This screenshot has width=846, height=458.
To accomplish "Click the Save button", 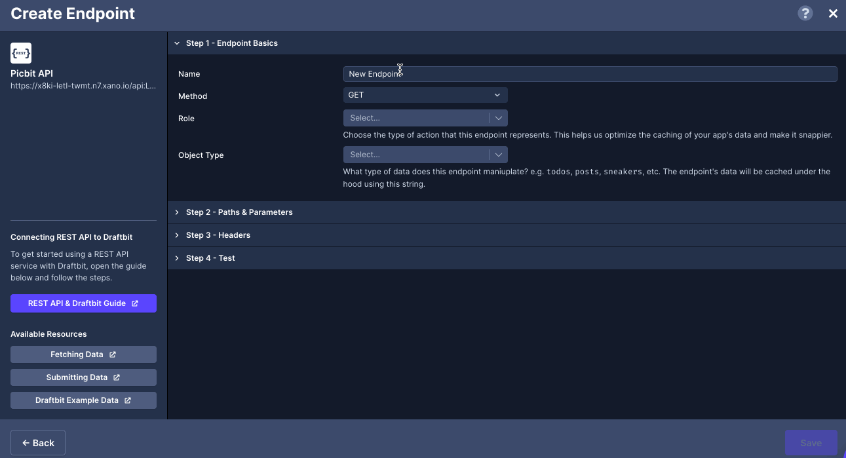I will tap(811, 442).
